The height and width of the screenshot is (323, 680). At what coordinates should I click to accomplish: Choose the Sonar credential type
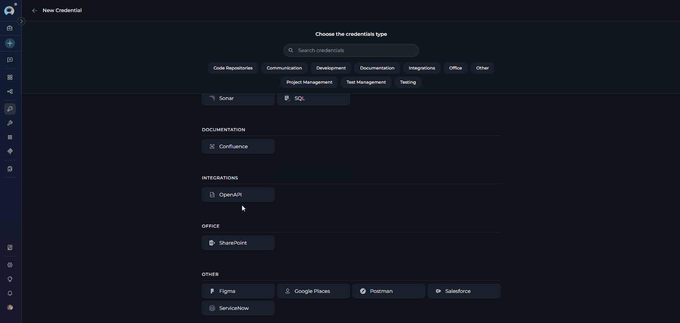(x=238, y=99)
